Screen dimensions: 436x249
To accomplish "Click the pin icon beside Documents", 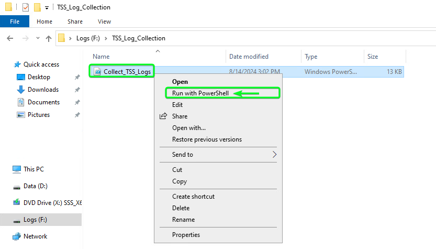I will click(77, 103).
